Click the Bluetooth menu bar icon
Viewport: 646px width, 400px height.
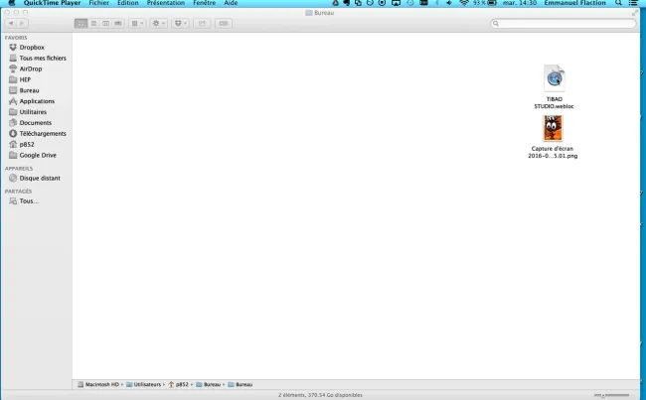[437, 3]
